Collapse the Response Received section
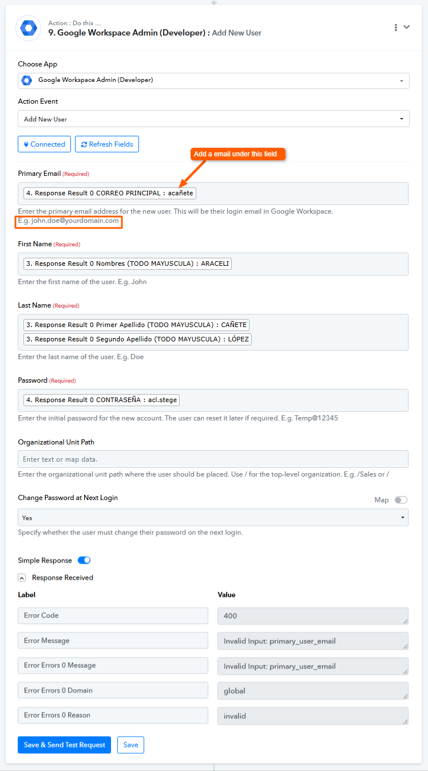The image size is (428, 771). (22, 578)
